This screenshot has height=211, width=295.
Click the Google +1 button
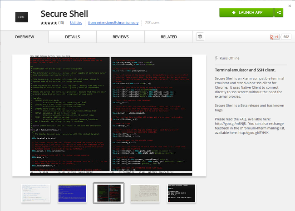(x=275, y=37)
